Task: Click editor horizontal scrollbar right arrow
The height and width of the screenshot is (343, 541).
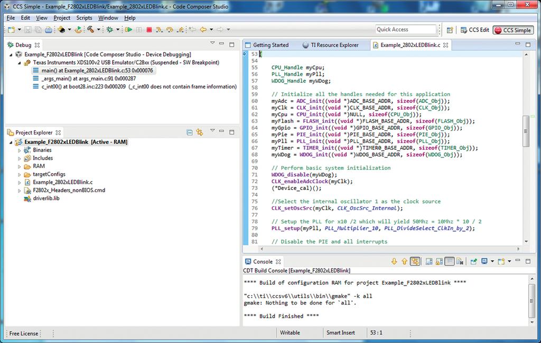Action: [518, 249]
